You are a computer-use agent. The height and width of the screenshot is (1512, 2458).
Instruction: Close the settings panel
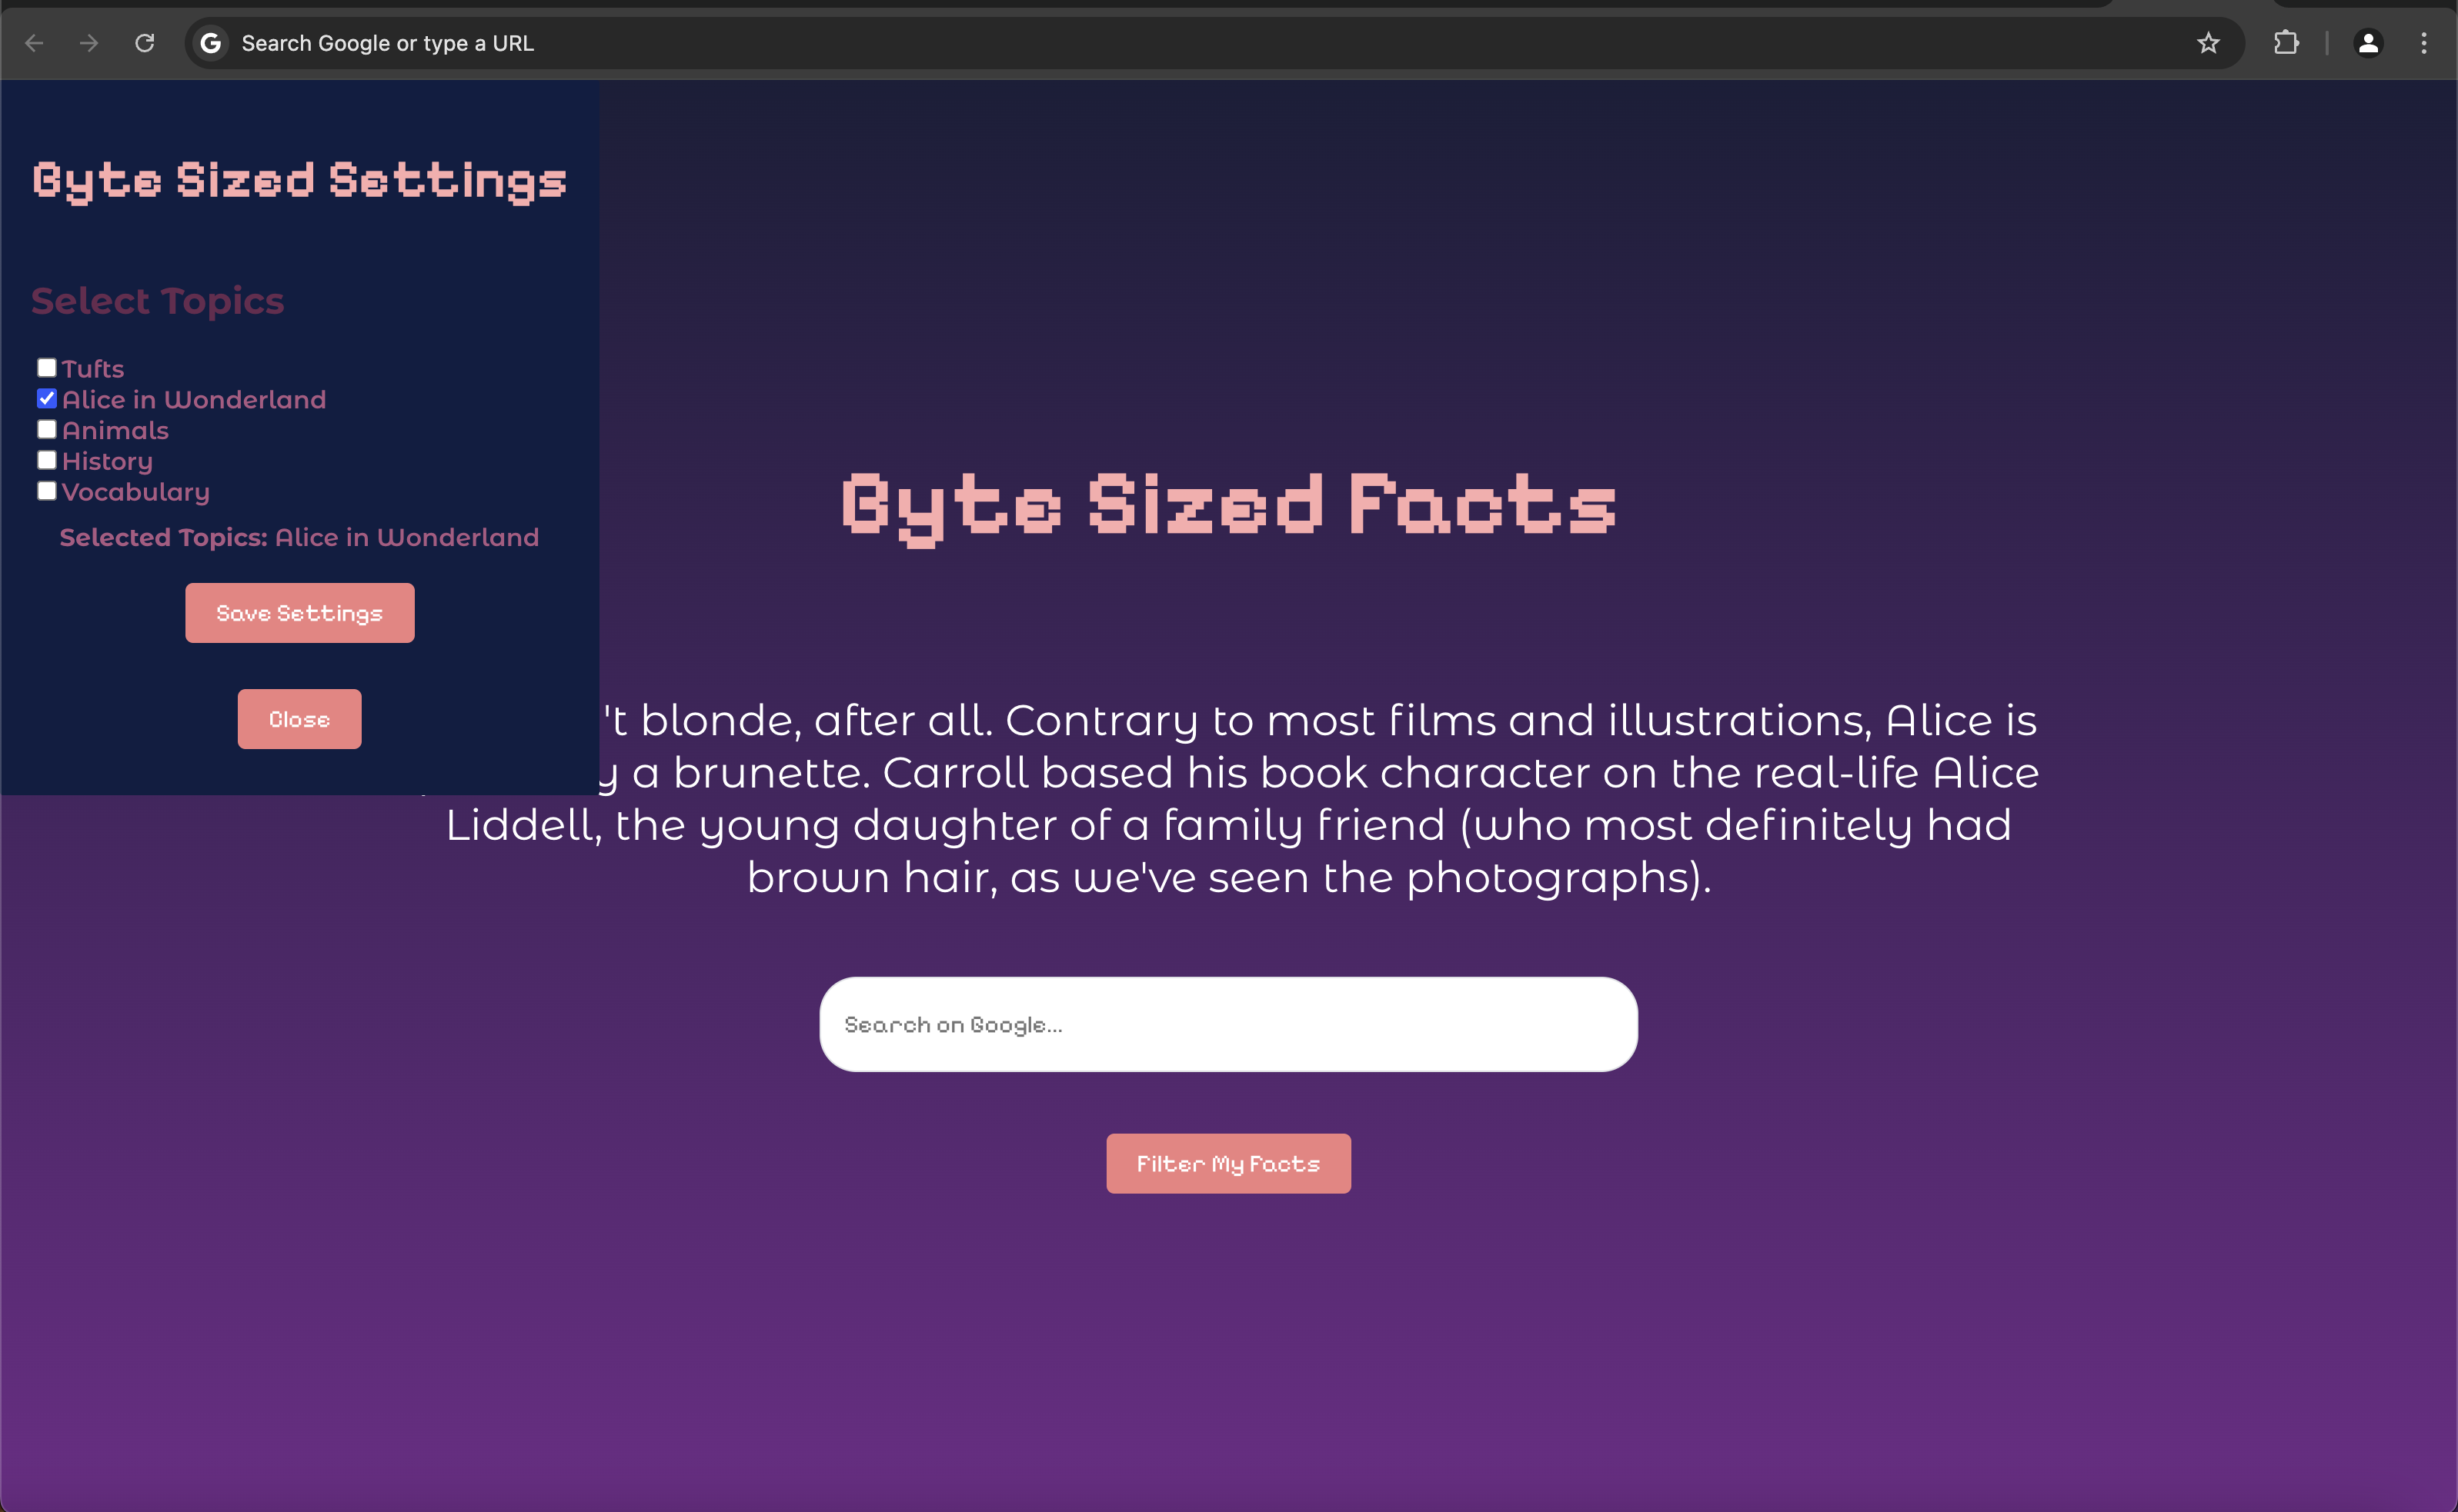point(299,719)
